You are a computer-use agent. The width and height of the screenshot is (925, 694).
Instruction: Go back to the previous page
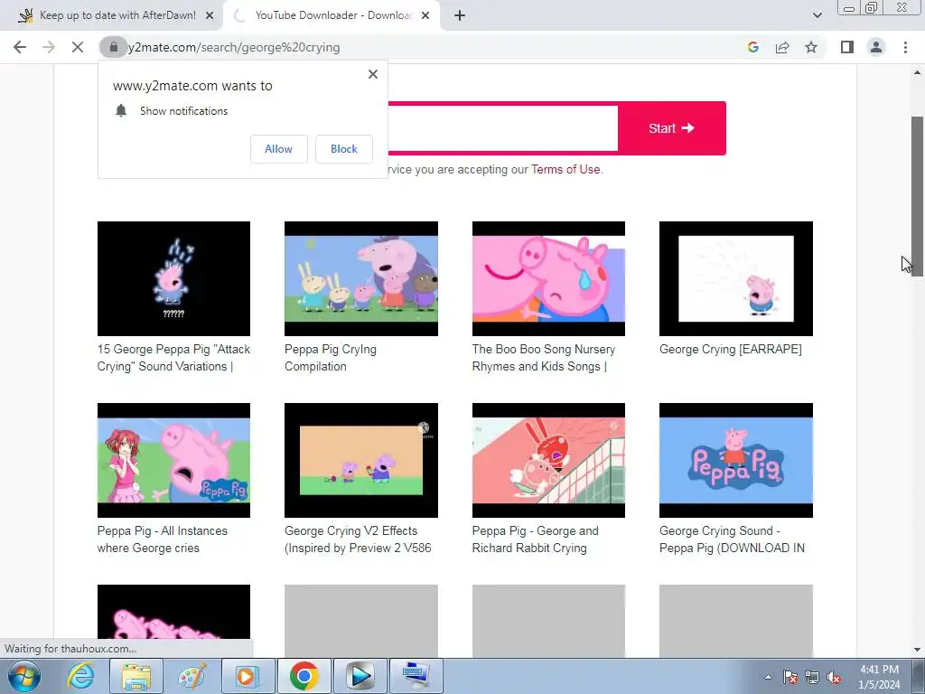(20, 47)
